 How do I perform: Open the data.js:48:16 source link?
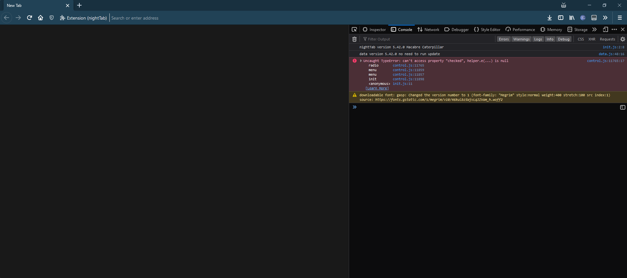(611, 54)
